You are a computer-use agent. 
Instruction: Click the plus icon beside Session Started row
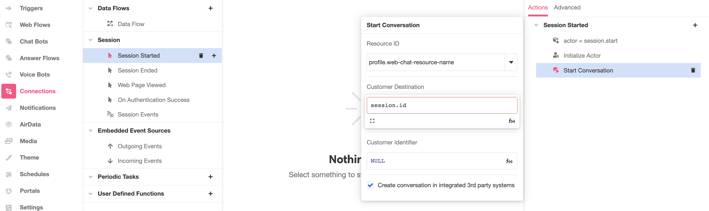pos(214,56)
